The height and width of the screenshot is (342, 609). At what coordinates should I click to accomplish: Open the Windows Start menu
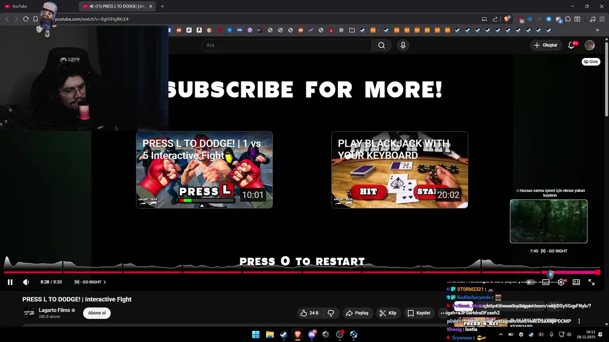[256, 334]
